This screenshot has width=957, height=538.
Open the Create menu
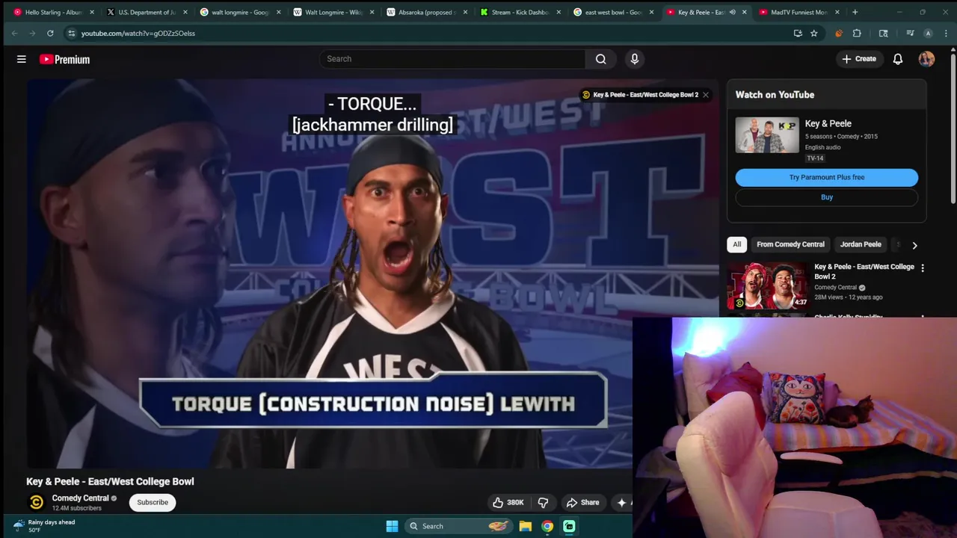click(x=858, y=59)
